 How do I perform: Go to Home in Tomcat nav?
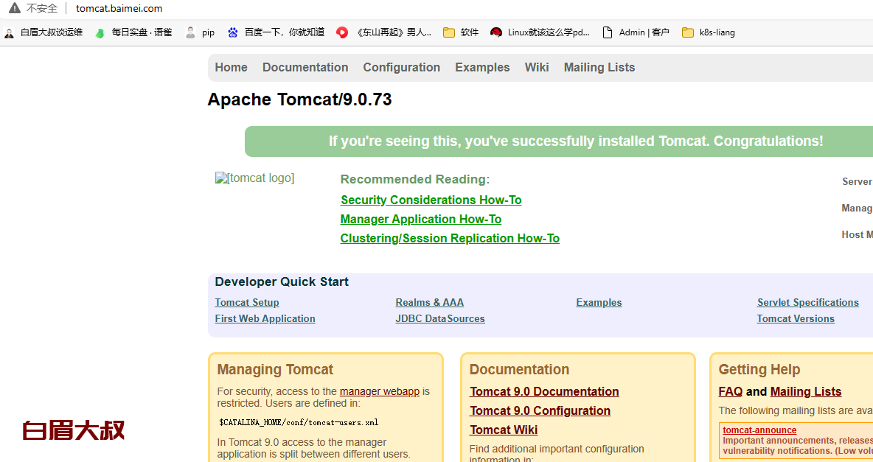231,67
